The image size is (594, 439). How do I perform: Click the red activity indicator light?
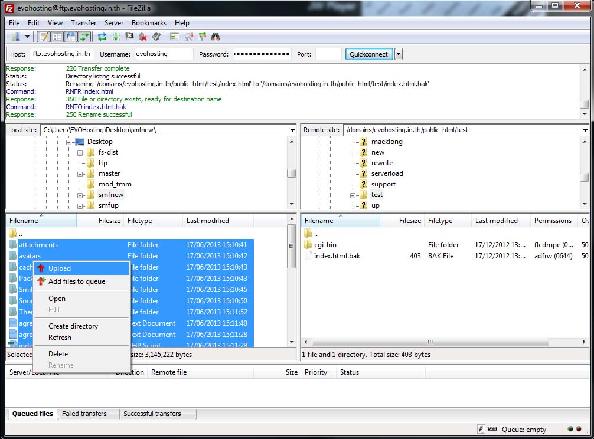click(x=579, y=429)
